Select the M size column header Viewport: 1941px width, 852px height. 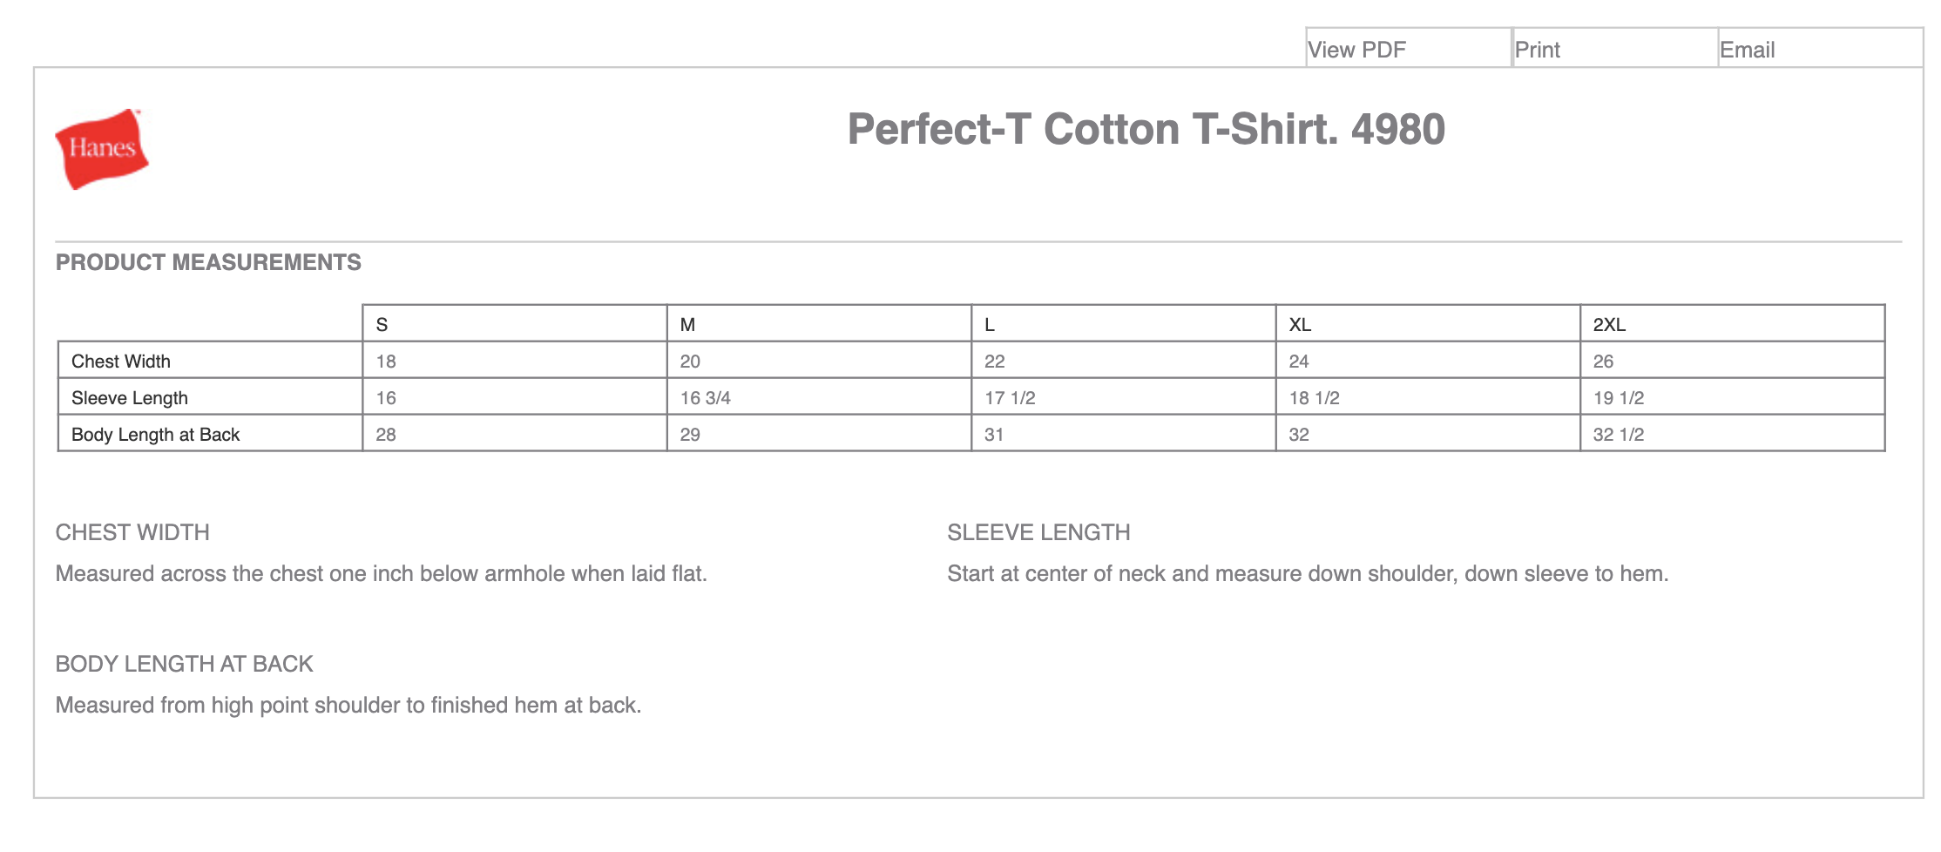[819, 324]
